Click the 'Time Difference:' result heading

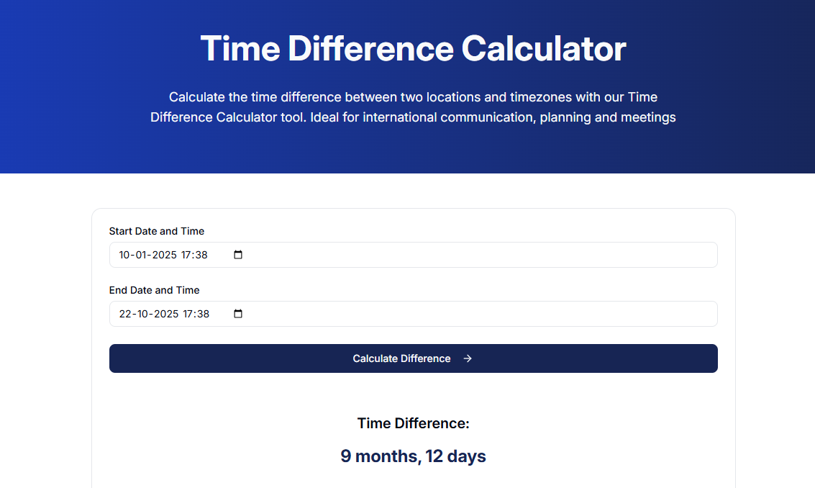coord(413,423)
